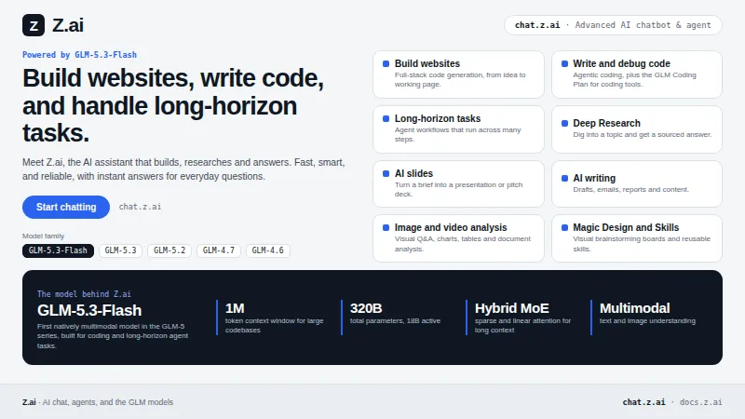This screenshot has height=419, width=745.
Task: Click the 'Multimodal' stat
Action: coord(635,308)
